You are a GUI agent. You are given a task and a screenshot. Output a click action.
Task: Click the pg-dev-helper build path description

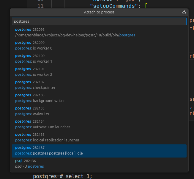coord(75,35)
